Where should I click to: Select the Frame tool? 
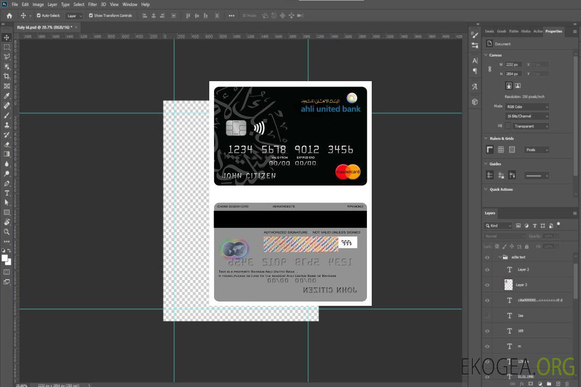pyautogui.click(x=6, y=86)
